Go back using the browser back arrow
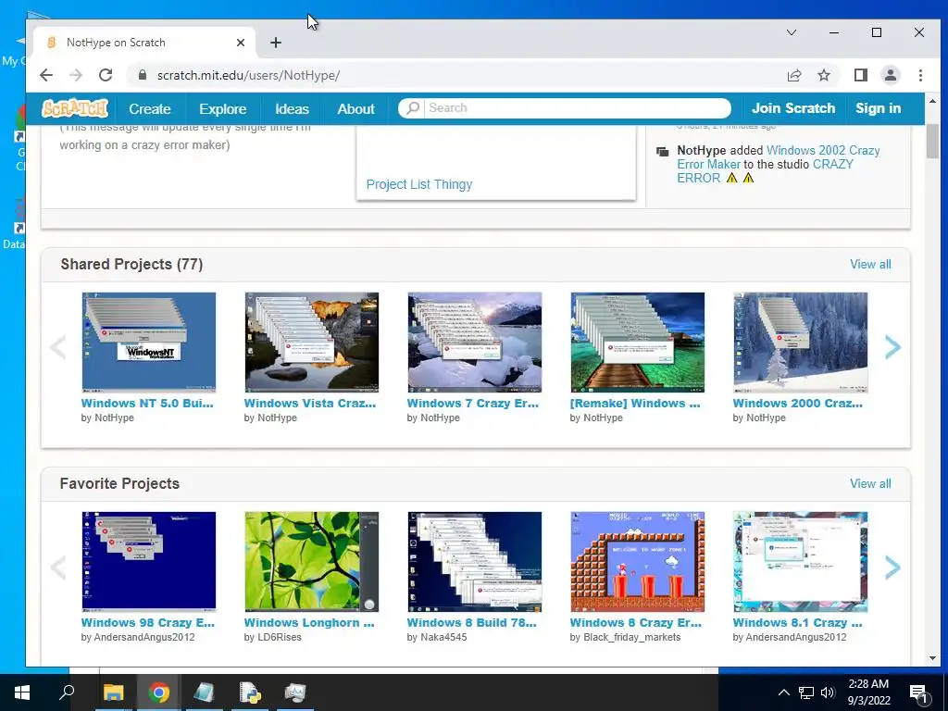Viewport: 948px width, 711px height. click(46, 75)
